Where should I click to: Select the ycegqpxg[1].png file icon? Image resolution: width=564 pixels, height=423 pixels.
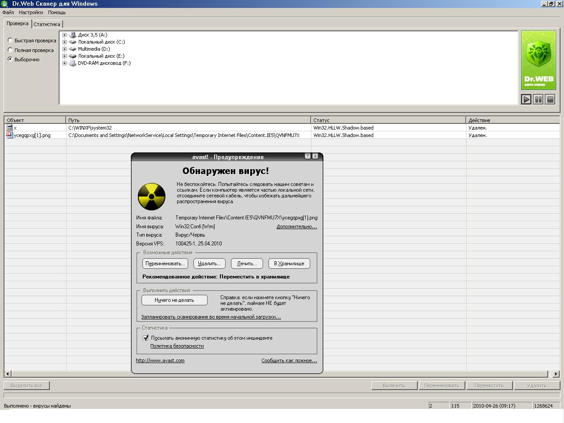tap(10, 135)
